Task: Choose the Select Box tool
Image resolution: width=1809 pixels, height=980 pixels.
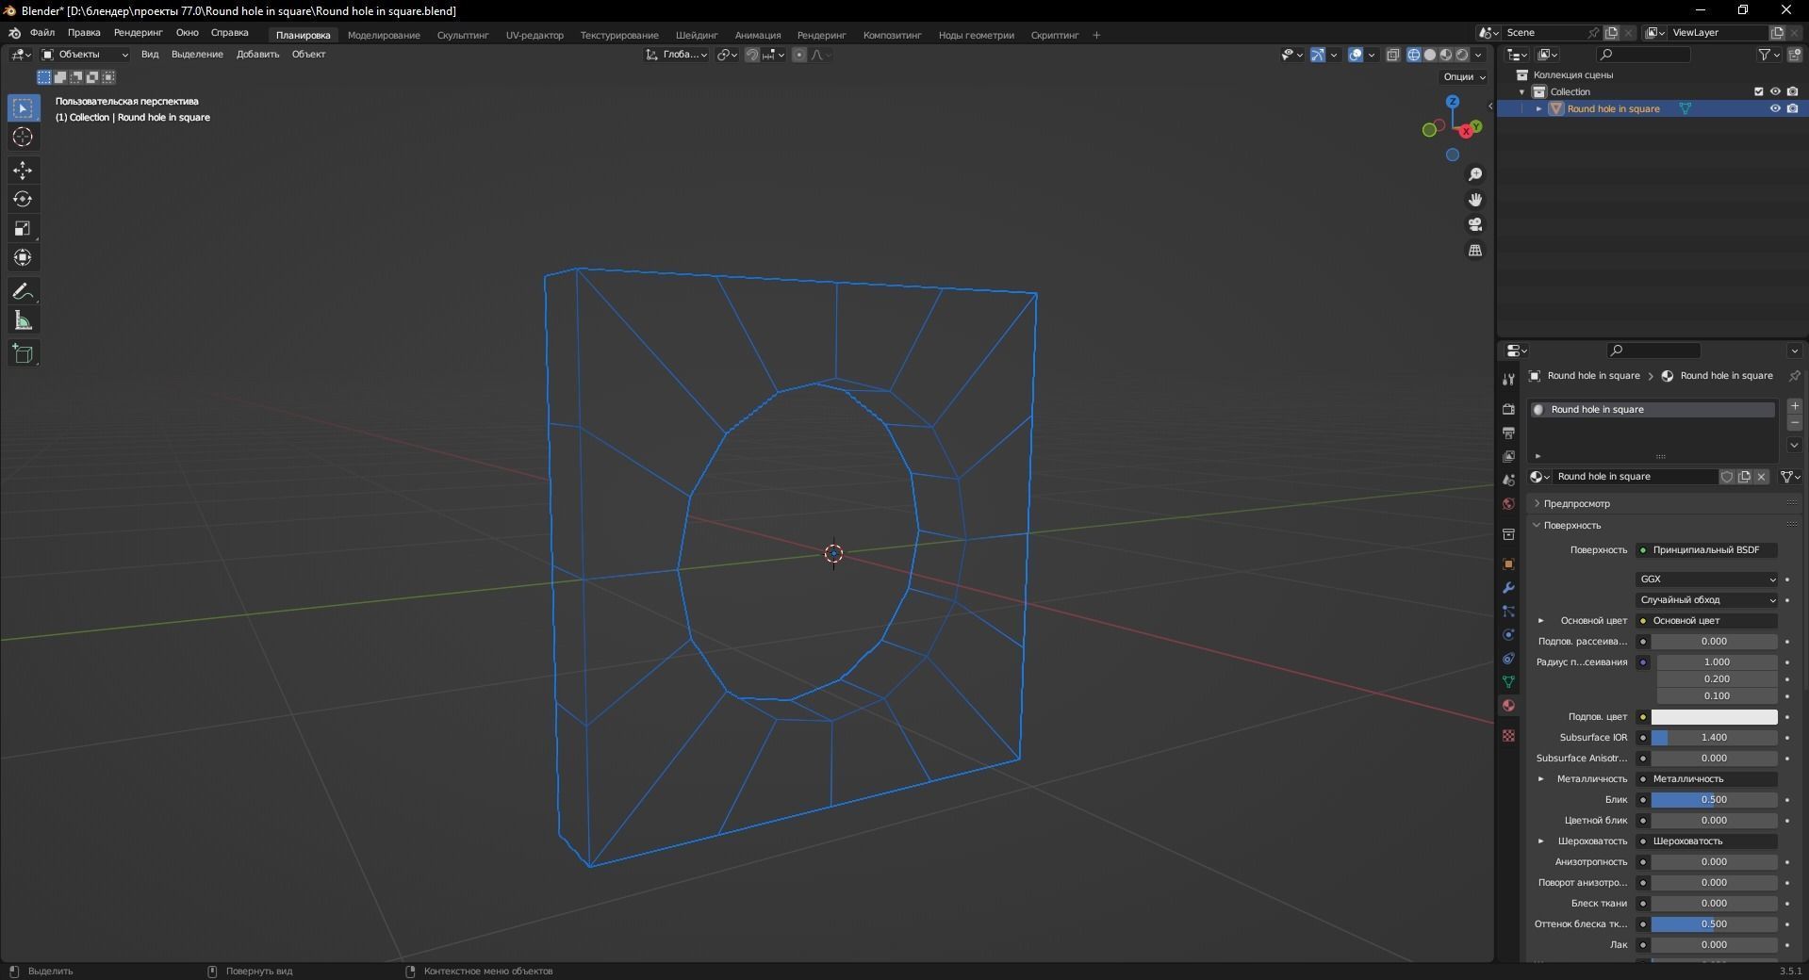Action: (23, 108)
